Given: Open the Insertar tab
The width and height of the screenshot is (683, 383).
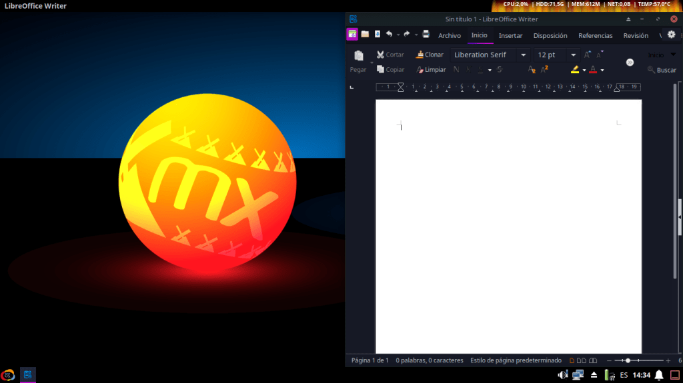Looking at the screenshot, I should (x=510, y=35).
